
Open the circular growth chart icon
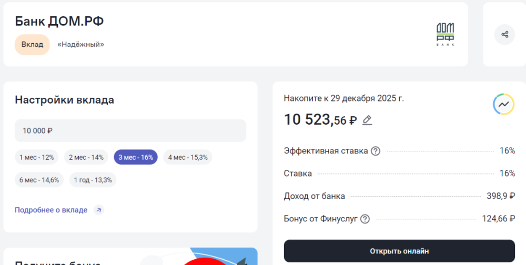[503, 104]
